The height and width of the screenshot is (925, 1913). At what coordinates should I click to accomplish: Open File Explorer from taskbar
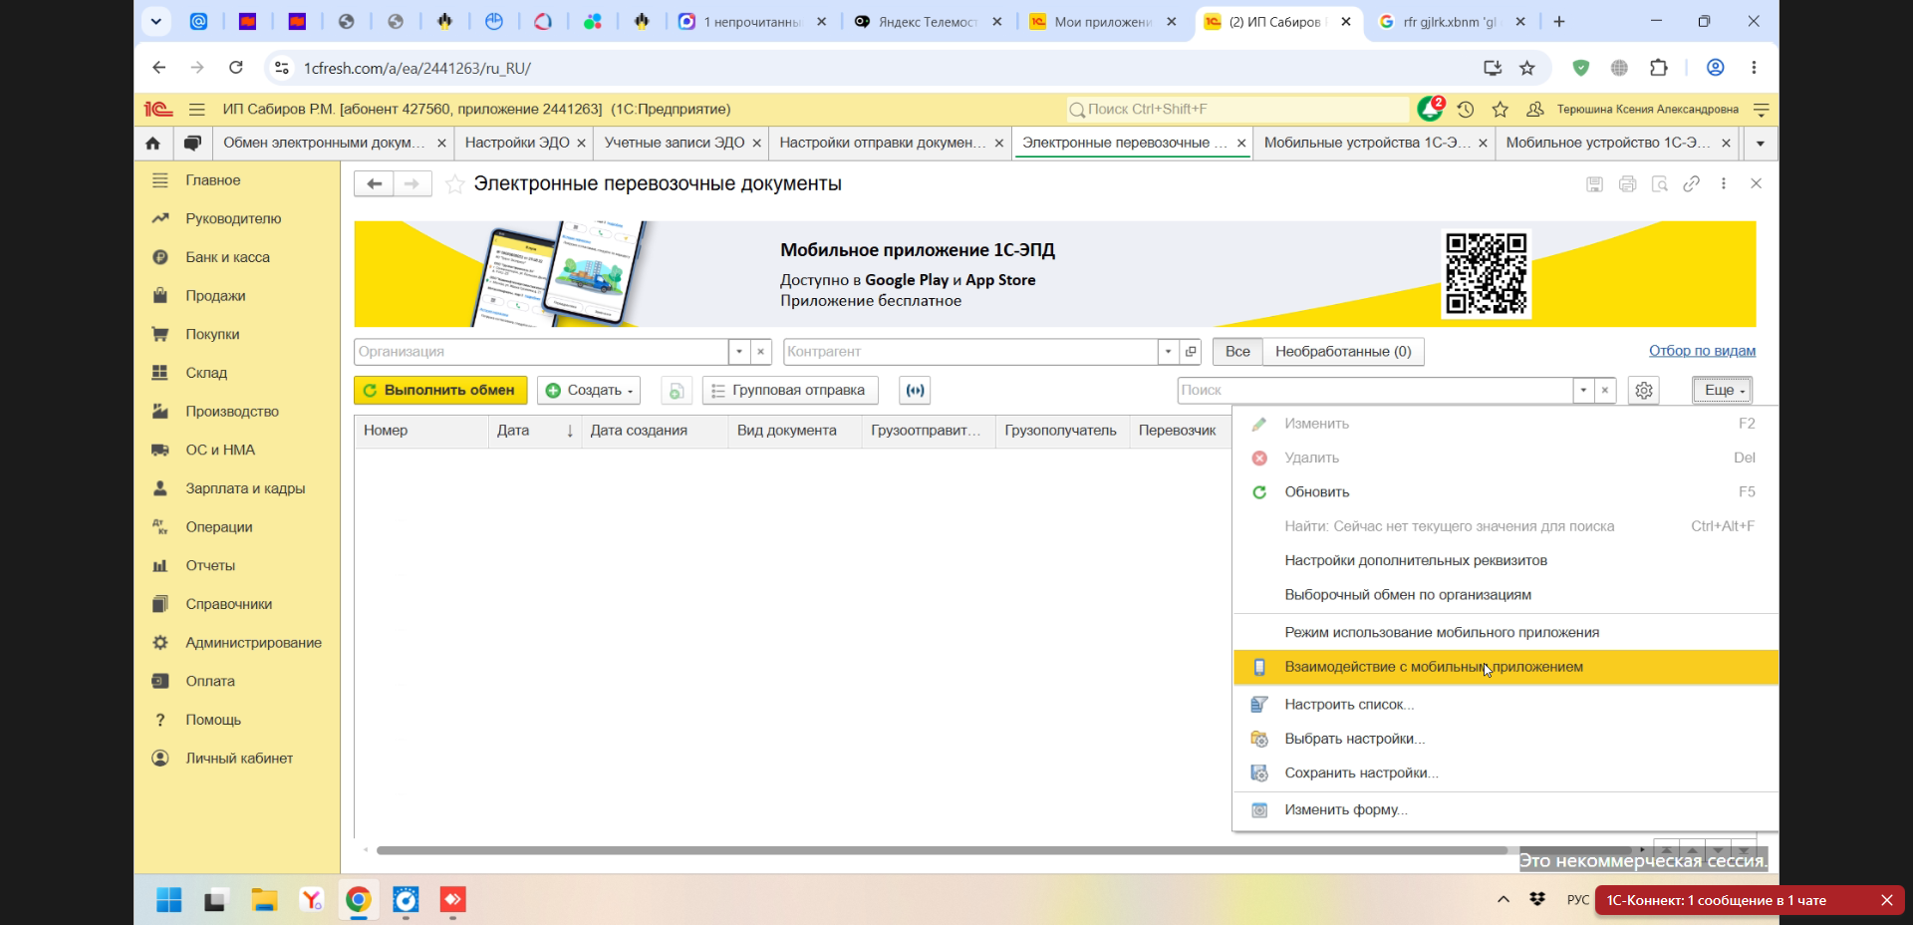pos(264,900)
